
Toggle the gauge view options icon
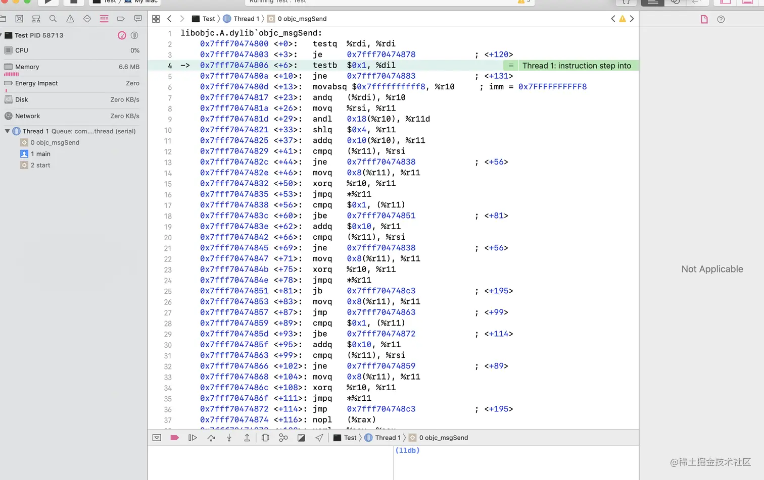tap(122, 35)
